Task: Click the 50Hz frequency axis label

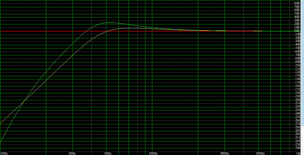Action: click(108, 153)
